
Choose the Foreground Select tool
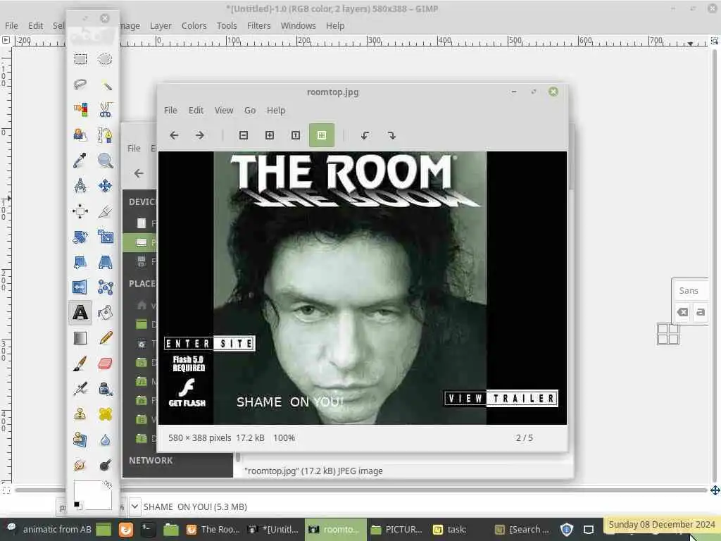80,135
